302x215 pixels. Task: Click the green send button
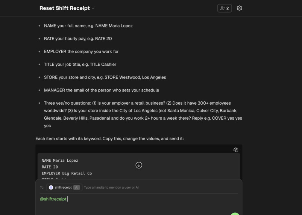[x=235, y=213]
